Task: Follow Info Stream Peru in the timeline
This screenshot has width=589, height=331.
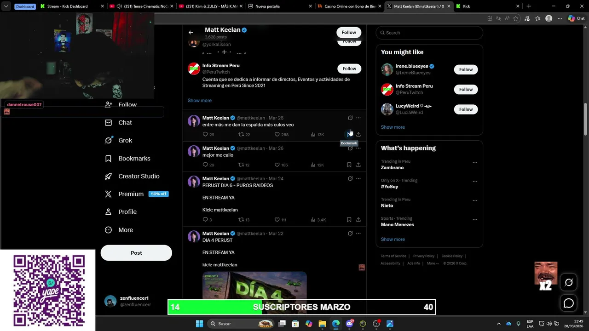Action: coord(349,68)
